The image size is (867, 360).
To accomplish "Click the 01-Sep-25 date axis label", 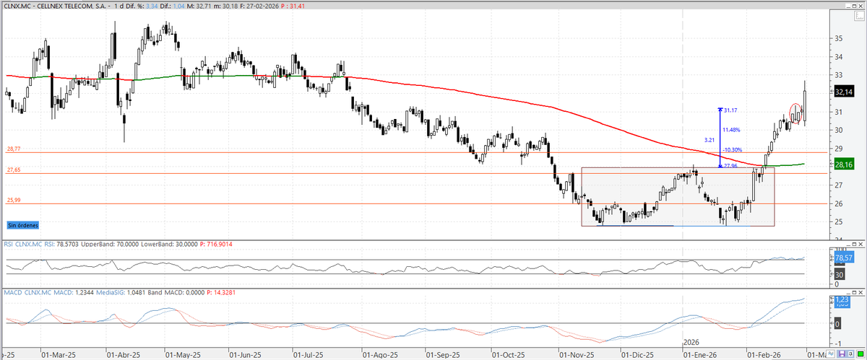I will click(443, 355).
